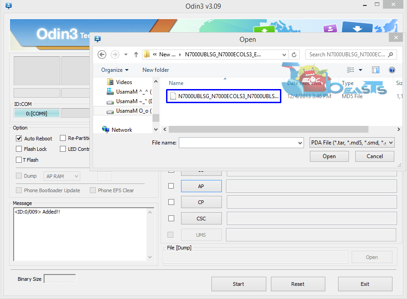
Task: Click the search magnifier icon
Action: [390, 55]
